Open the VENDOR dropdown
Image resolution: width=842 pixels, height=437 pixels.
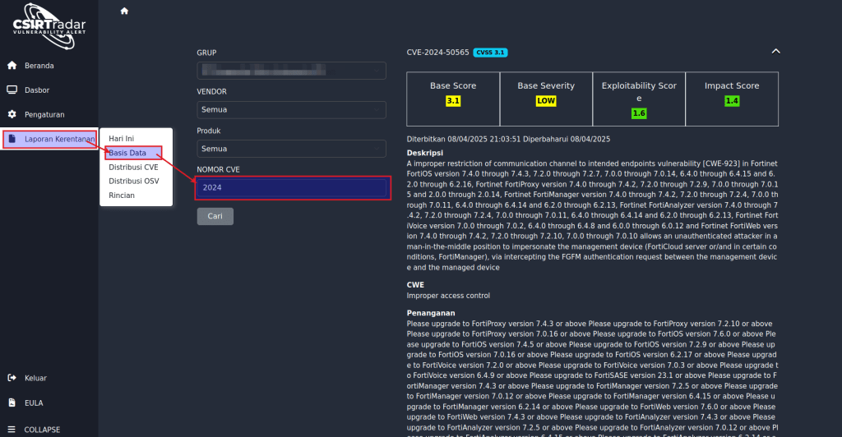coord(291,109)
